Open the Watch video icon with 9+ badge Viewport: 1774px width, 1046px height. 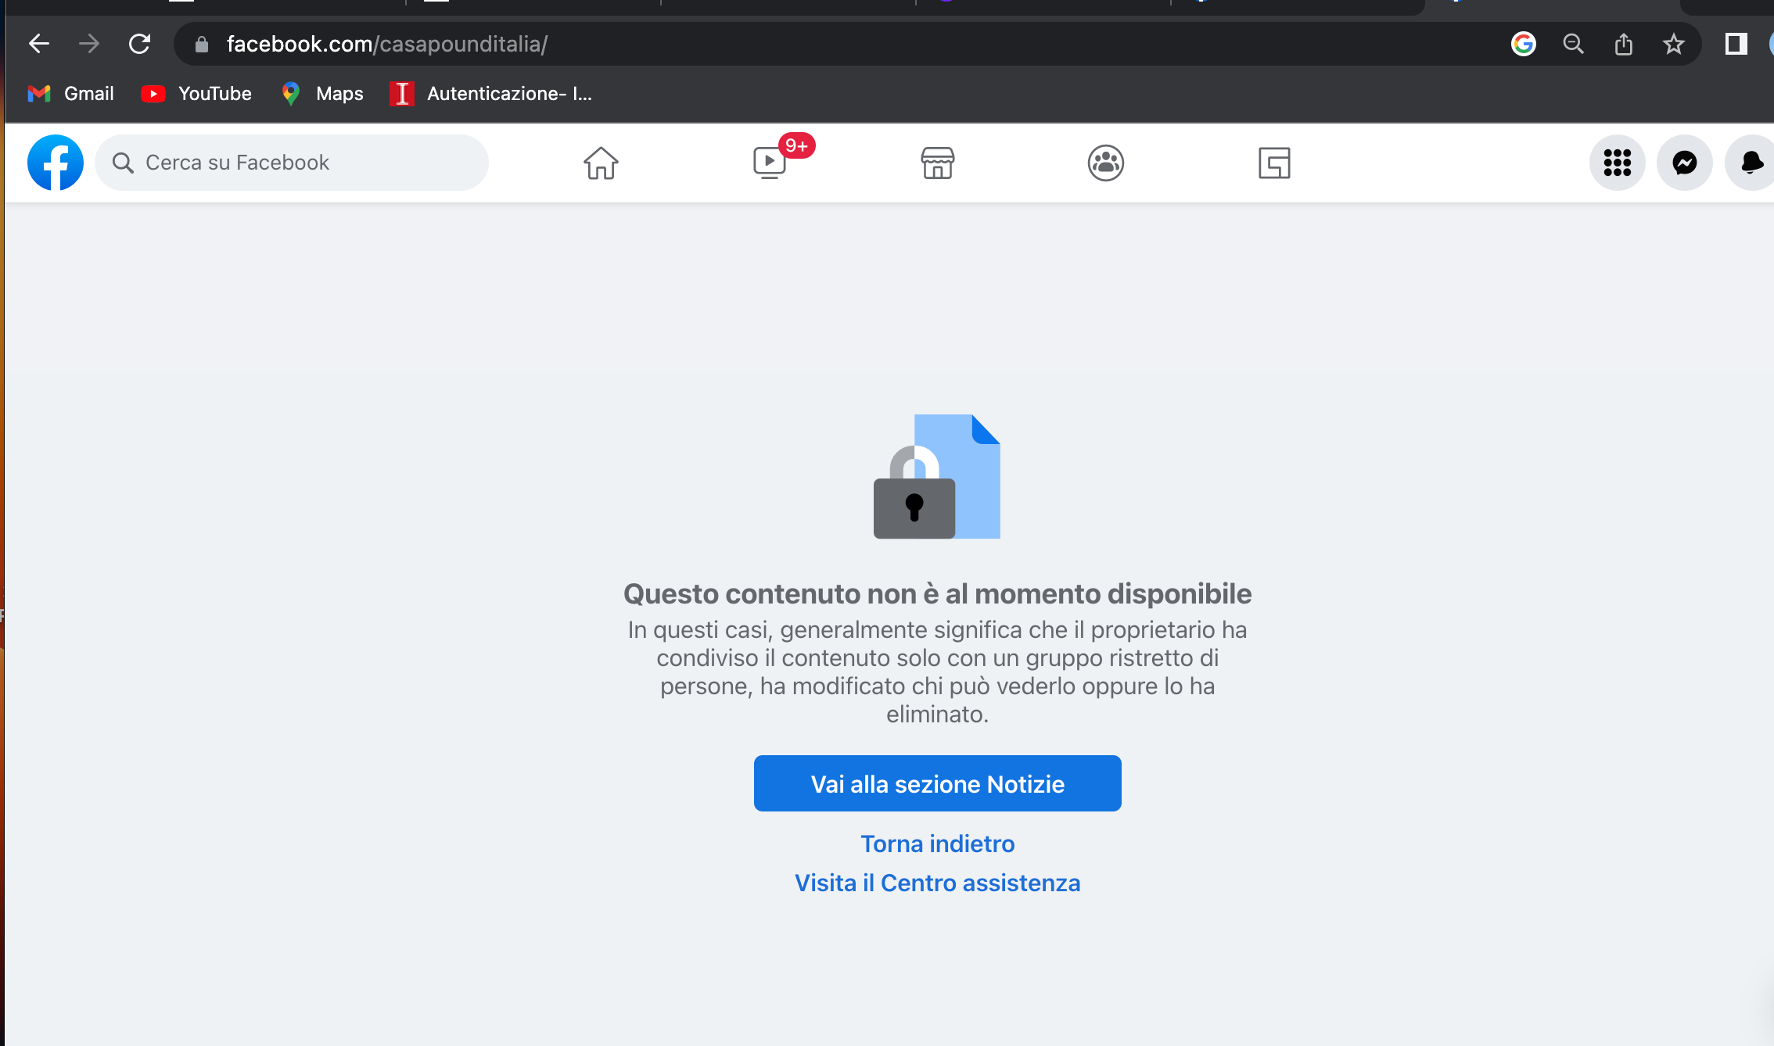pyautogui.click(x=770, y=163)
